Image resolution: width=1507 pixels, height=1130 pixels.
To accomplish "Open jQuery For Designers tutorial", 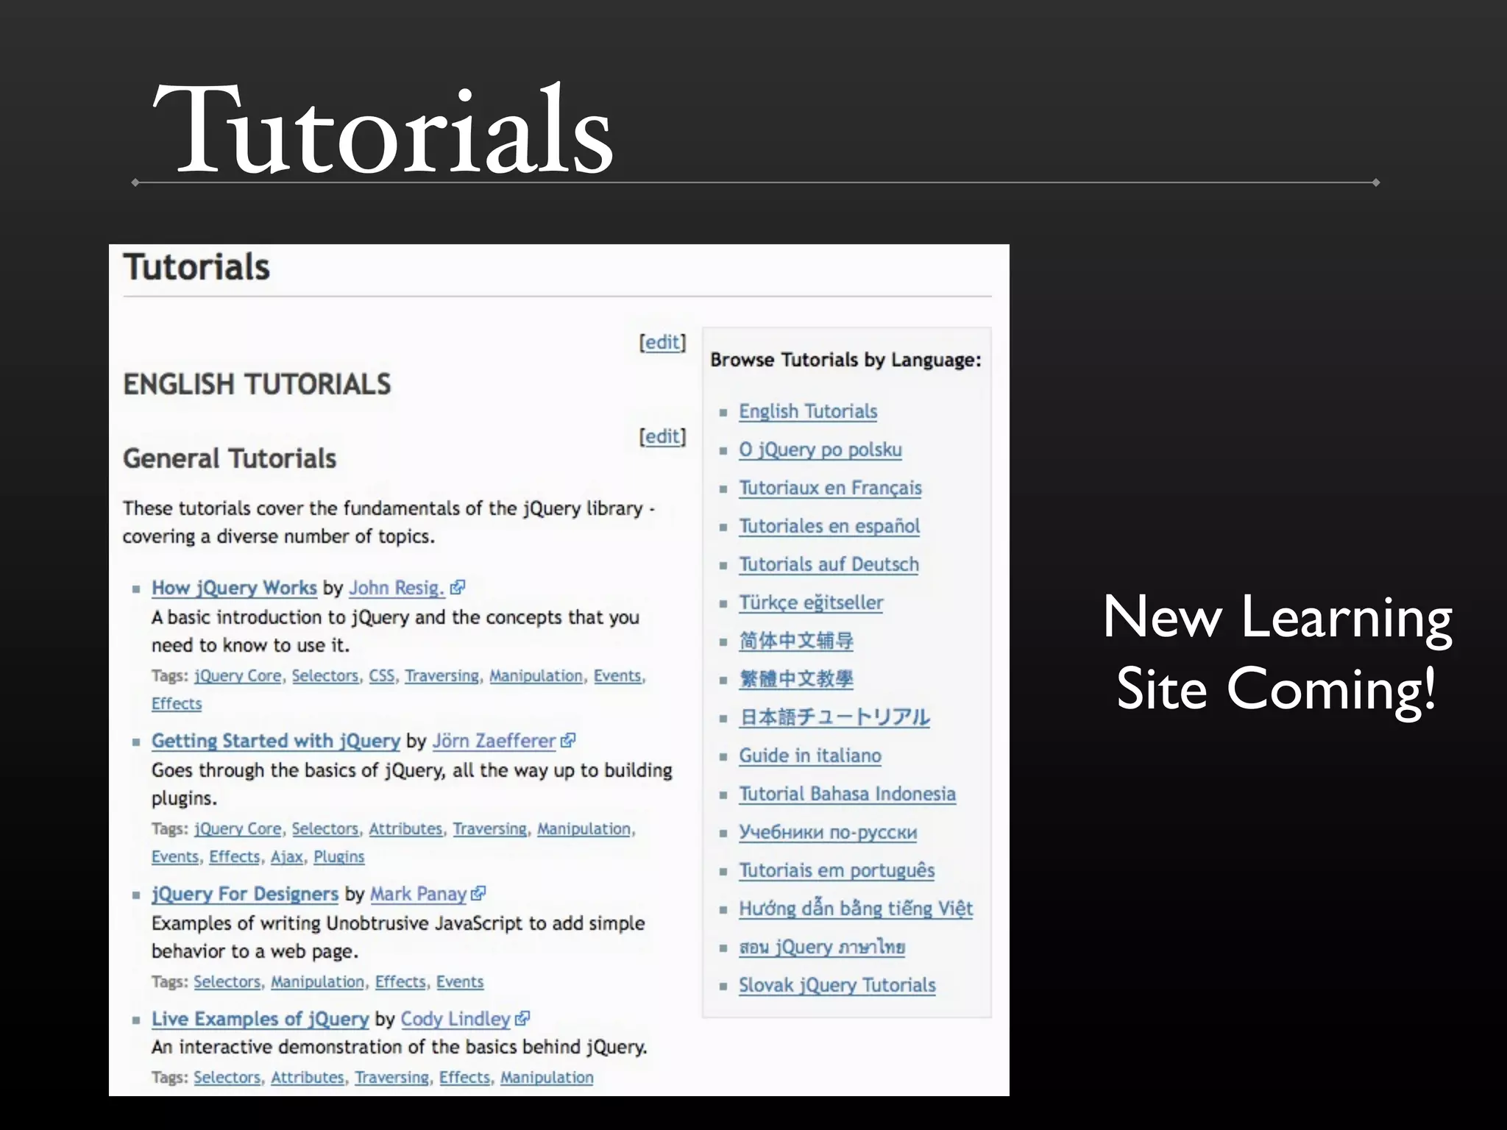I will (x=245, y=894).
